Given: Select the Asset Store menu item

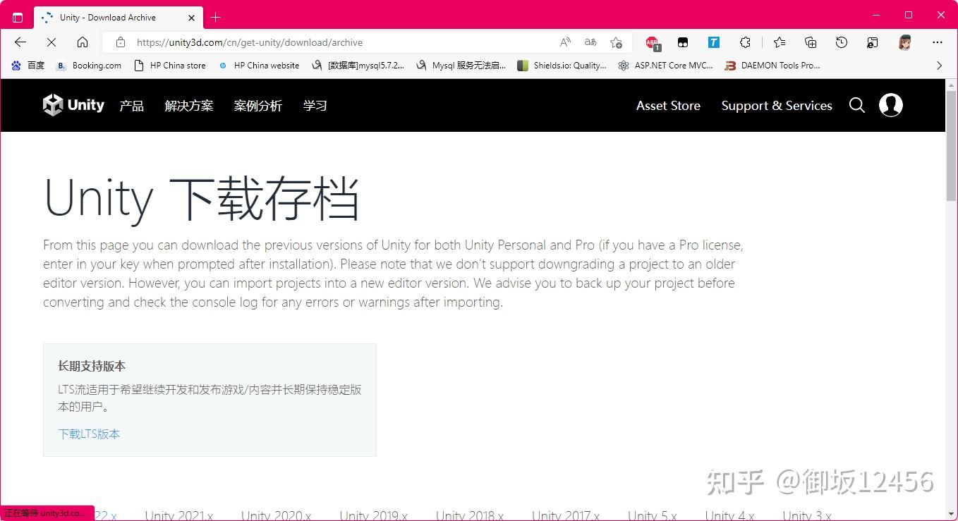Looking at the screenshot, I should coord(667,105).
